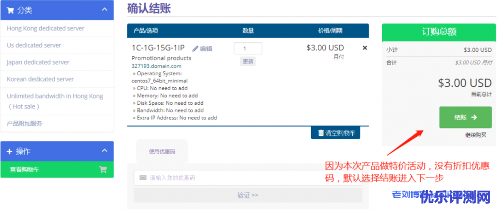This screenshot has height=210, width=497.
Task: Collapse the 分类 category panel chevron
Action: (x=104, y=10)
